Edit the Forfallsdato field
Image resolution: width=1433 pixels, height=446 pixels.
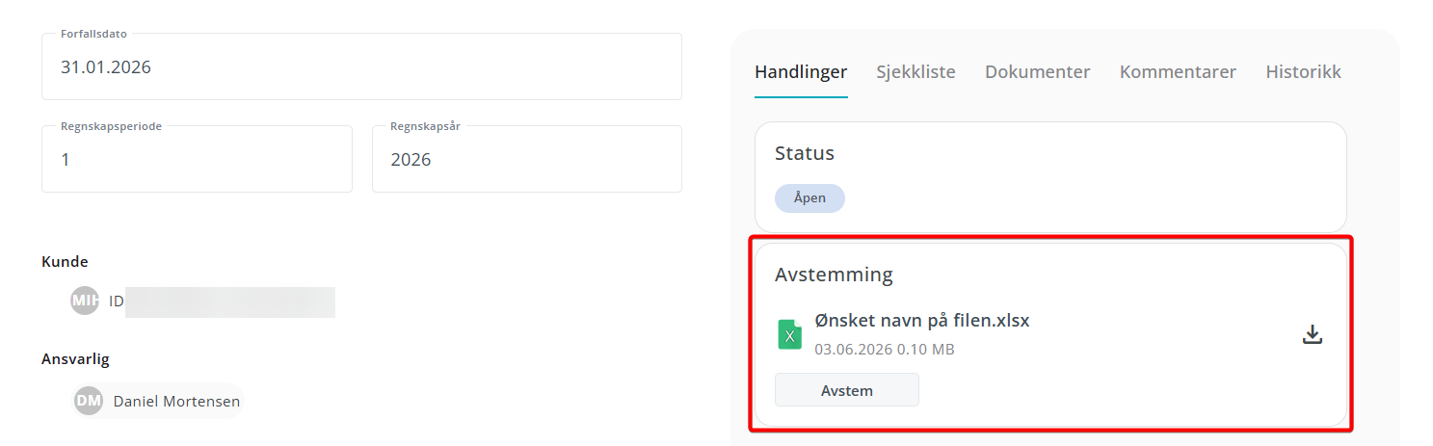coord(361,66)
